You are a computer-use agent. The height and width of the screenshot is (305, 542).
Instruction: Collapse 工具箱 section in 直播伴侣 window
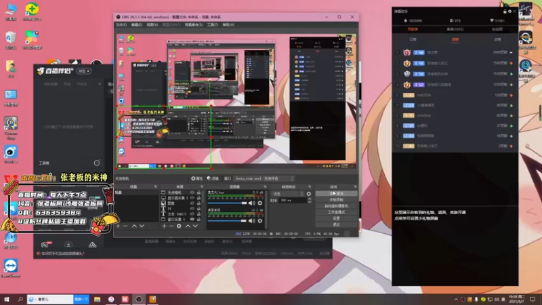click(97, 163)
